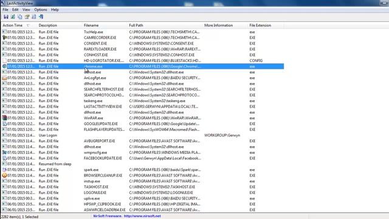Screen dimensions: 389x219
Task: Click the BLUESTACKS path cell
Action: 165,61
